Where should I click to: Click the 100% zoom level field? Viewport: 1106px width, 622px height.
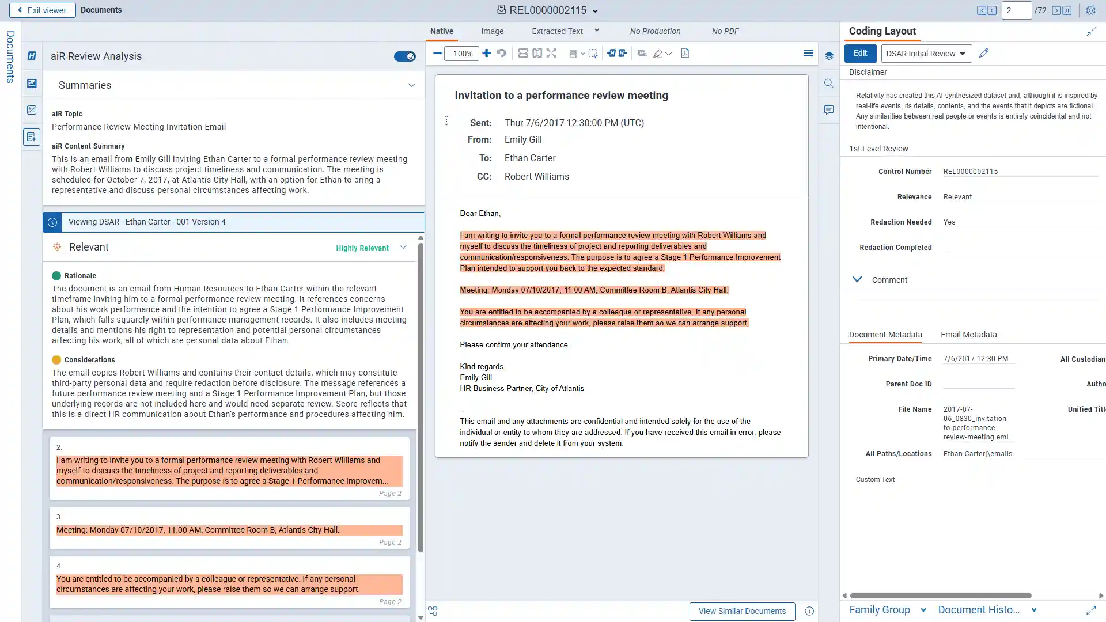point(462,54)
